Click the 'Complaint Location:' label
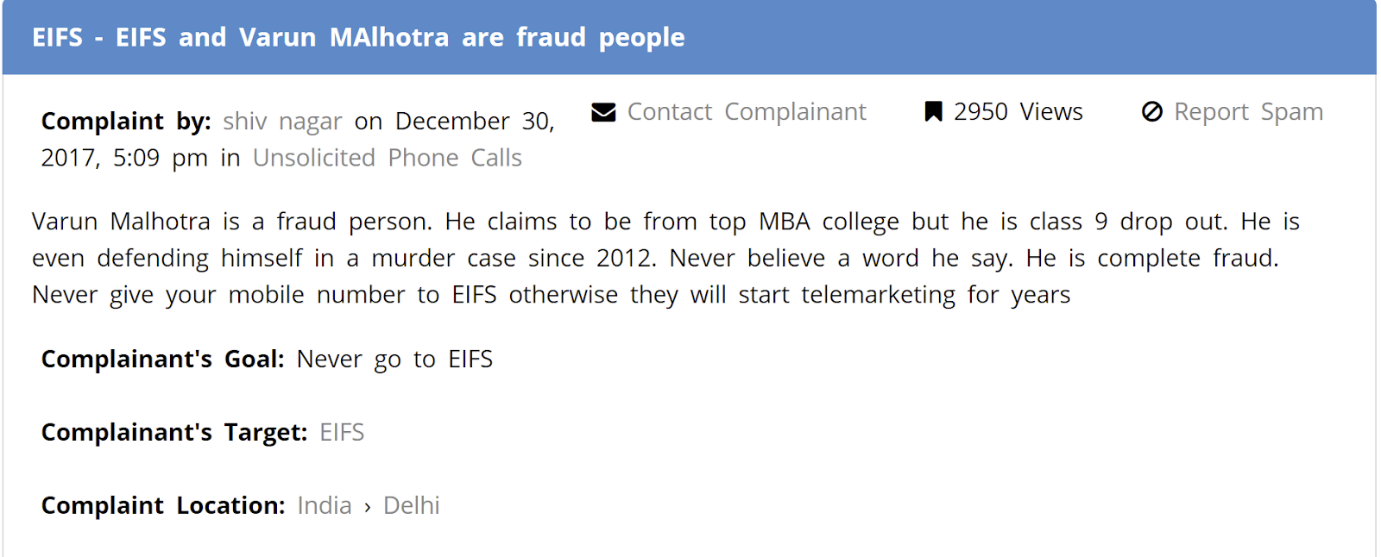 (x=162, y=506)
